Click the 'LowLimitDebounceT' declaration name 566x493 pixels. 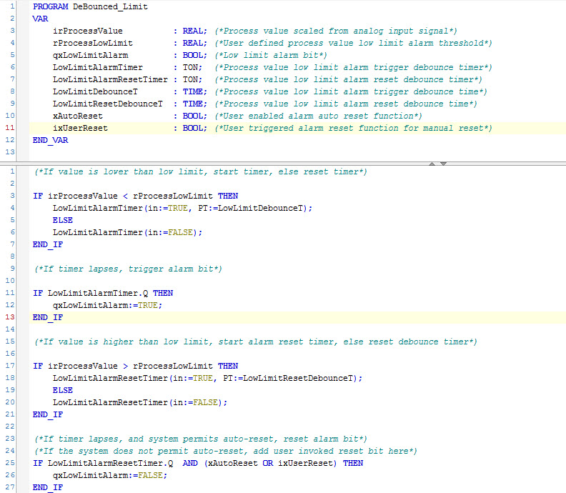95,91
